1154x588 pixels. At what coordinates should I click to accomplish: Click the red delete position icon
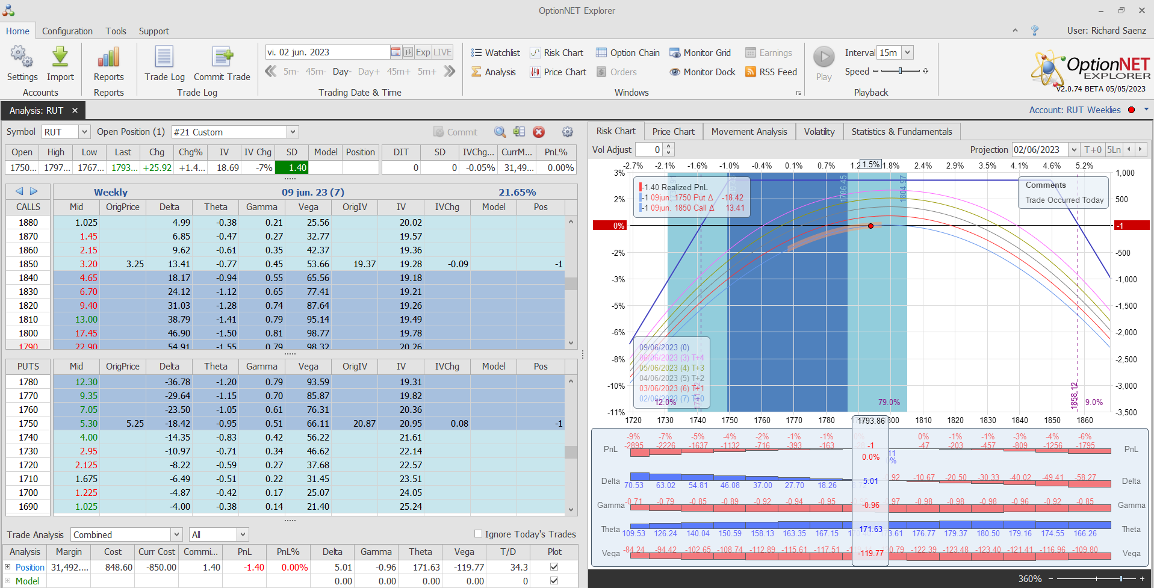[x=539, y=132]
